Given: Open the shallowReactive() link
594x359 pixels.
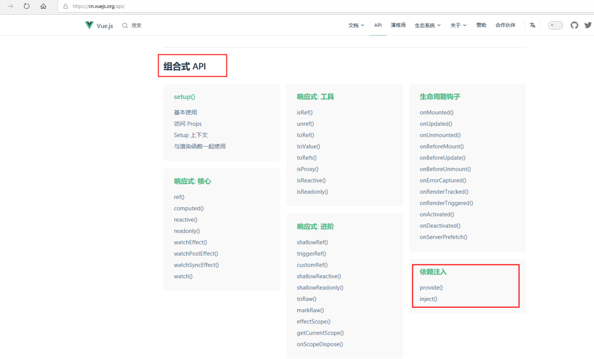Looking at the screenshot, I should [x=319, y=276].
